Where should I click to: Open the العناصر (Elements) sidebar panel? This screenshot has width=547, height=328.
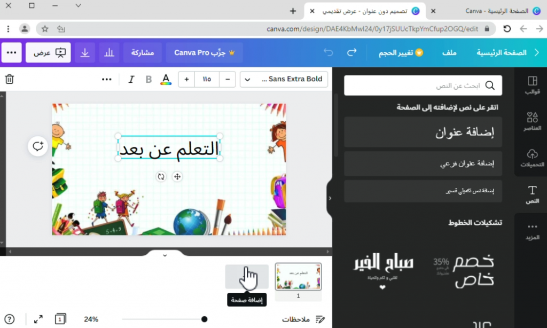(x=532, y=122)
